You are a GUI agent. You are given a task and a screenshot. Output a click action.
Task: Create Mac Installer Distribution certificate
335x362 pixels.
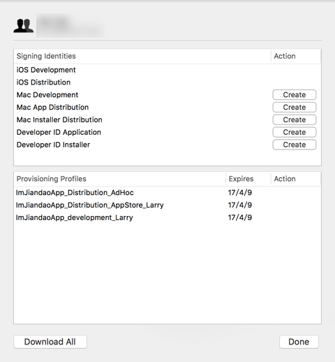click(x=295, y=120)
